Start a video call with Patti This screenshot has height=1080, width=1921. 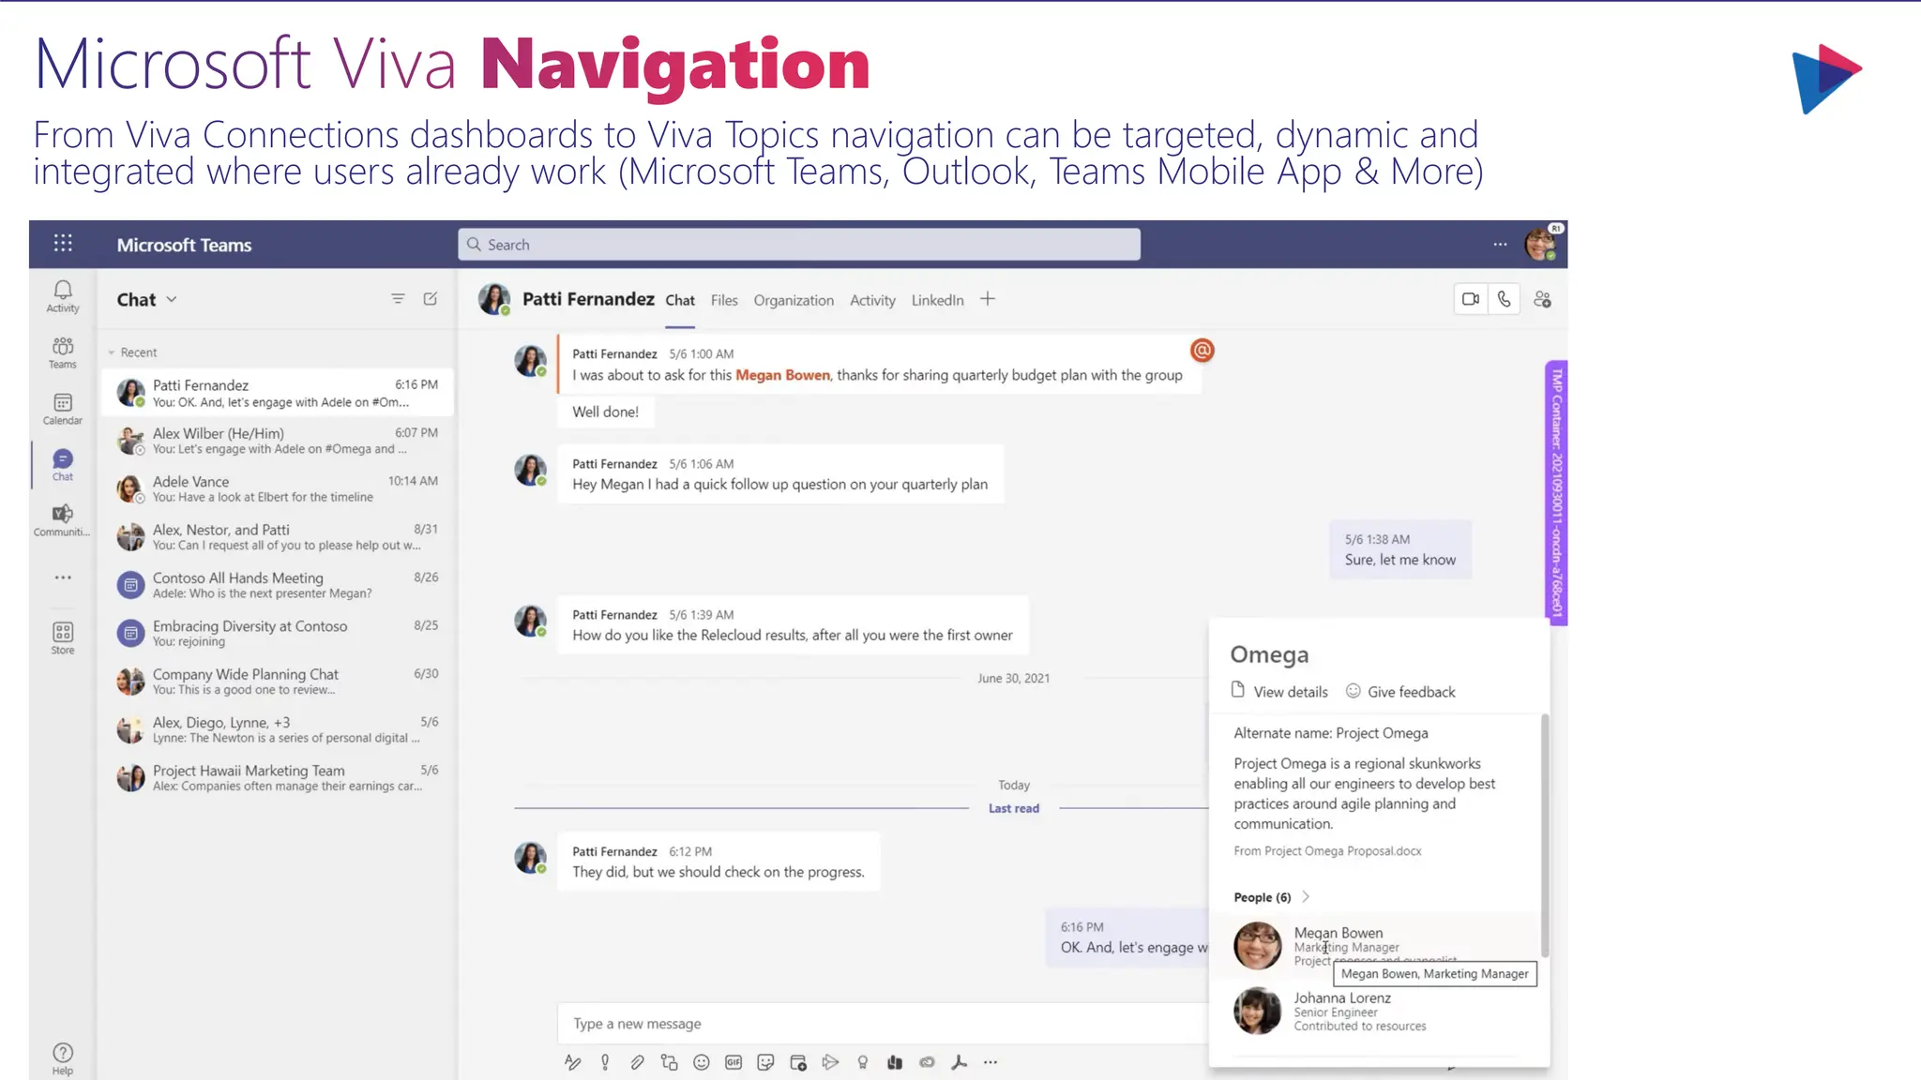(1471, 299)
